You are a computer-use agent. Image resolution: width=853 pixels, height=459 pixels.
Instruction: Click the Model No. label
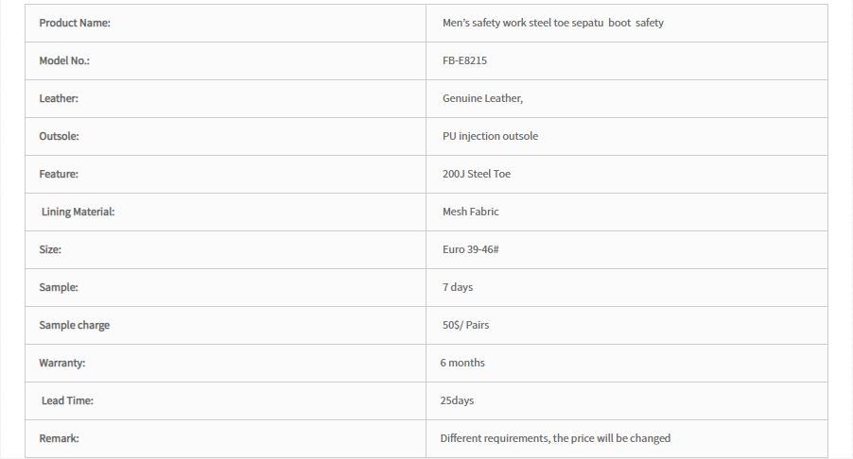pos(64,60)
